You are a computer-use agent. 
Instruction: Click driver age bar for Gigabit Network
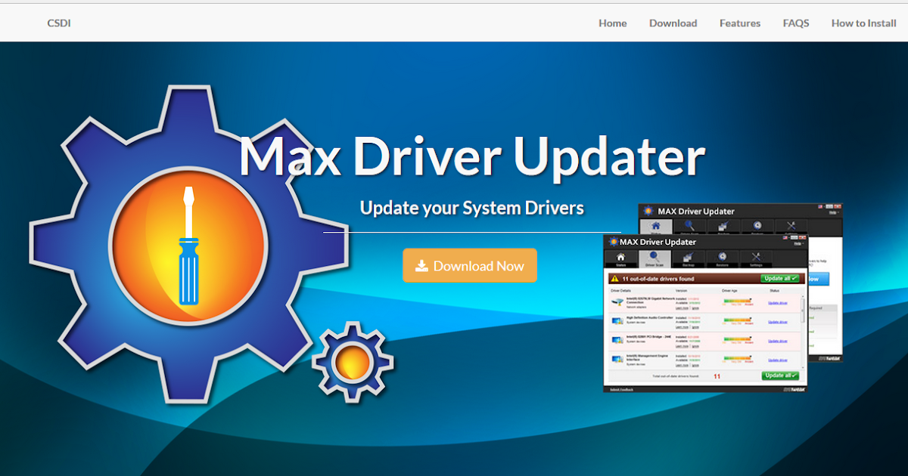pos(738,301)
